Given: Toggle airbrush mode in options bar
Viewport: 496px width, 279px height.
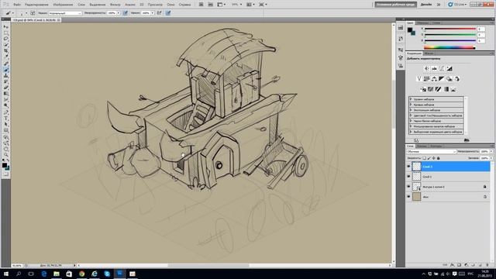Looking at the screenshot, I should [x=159, y=13].
